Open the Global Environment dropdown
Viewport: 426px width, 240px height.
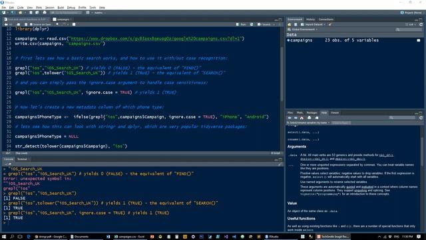point(303,29)
